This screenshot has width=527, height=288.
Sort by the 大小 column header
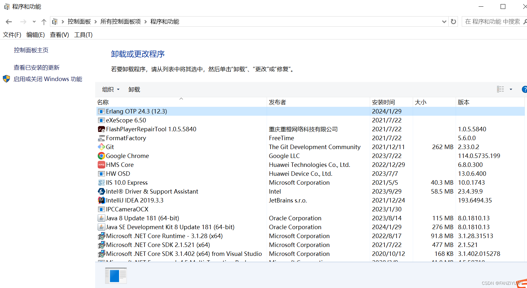pos(434,102)
